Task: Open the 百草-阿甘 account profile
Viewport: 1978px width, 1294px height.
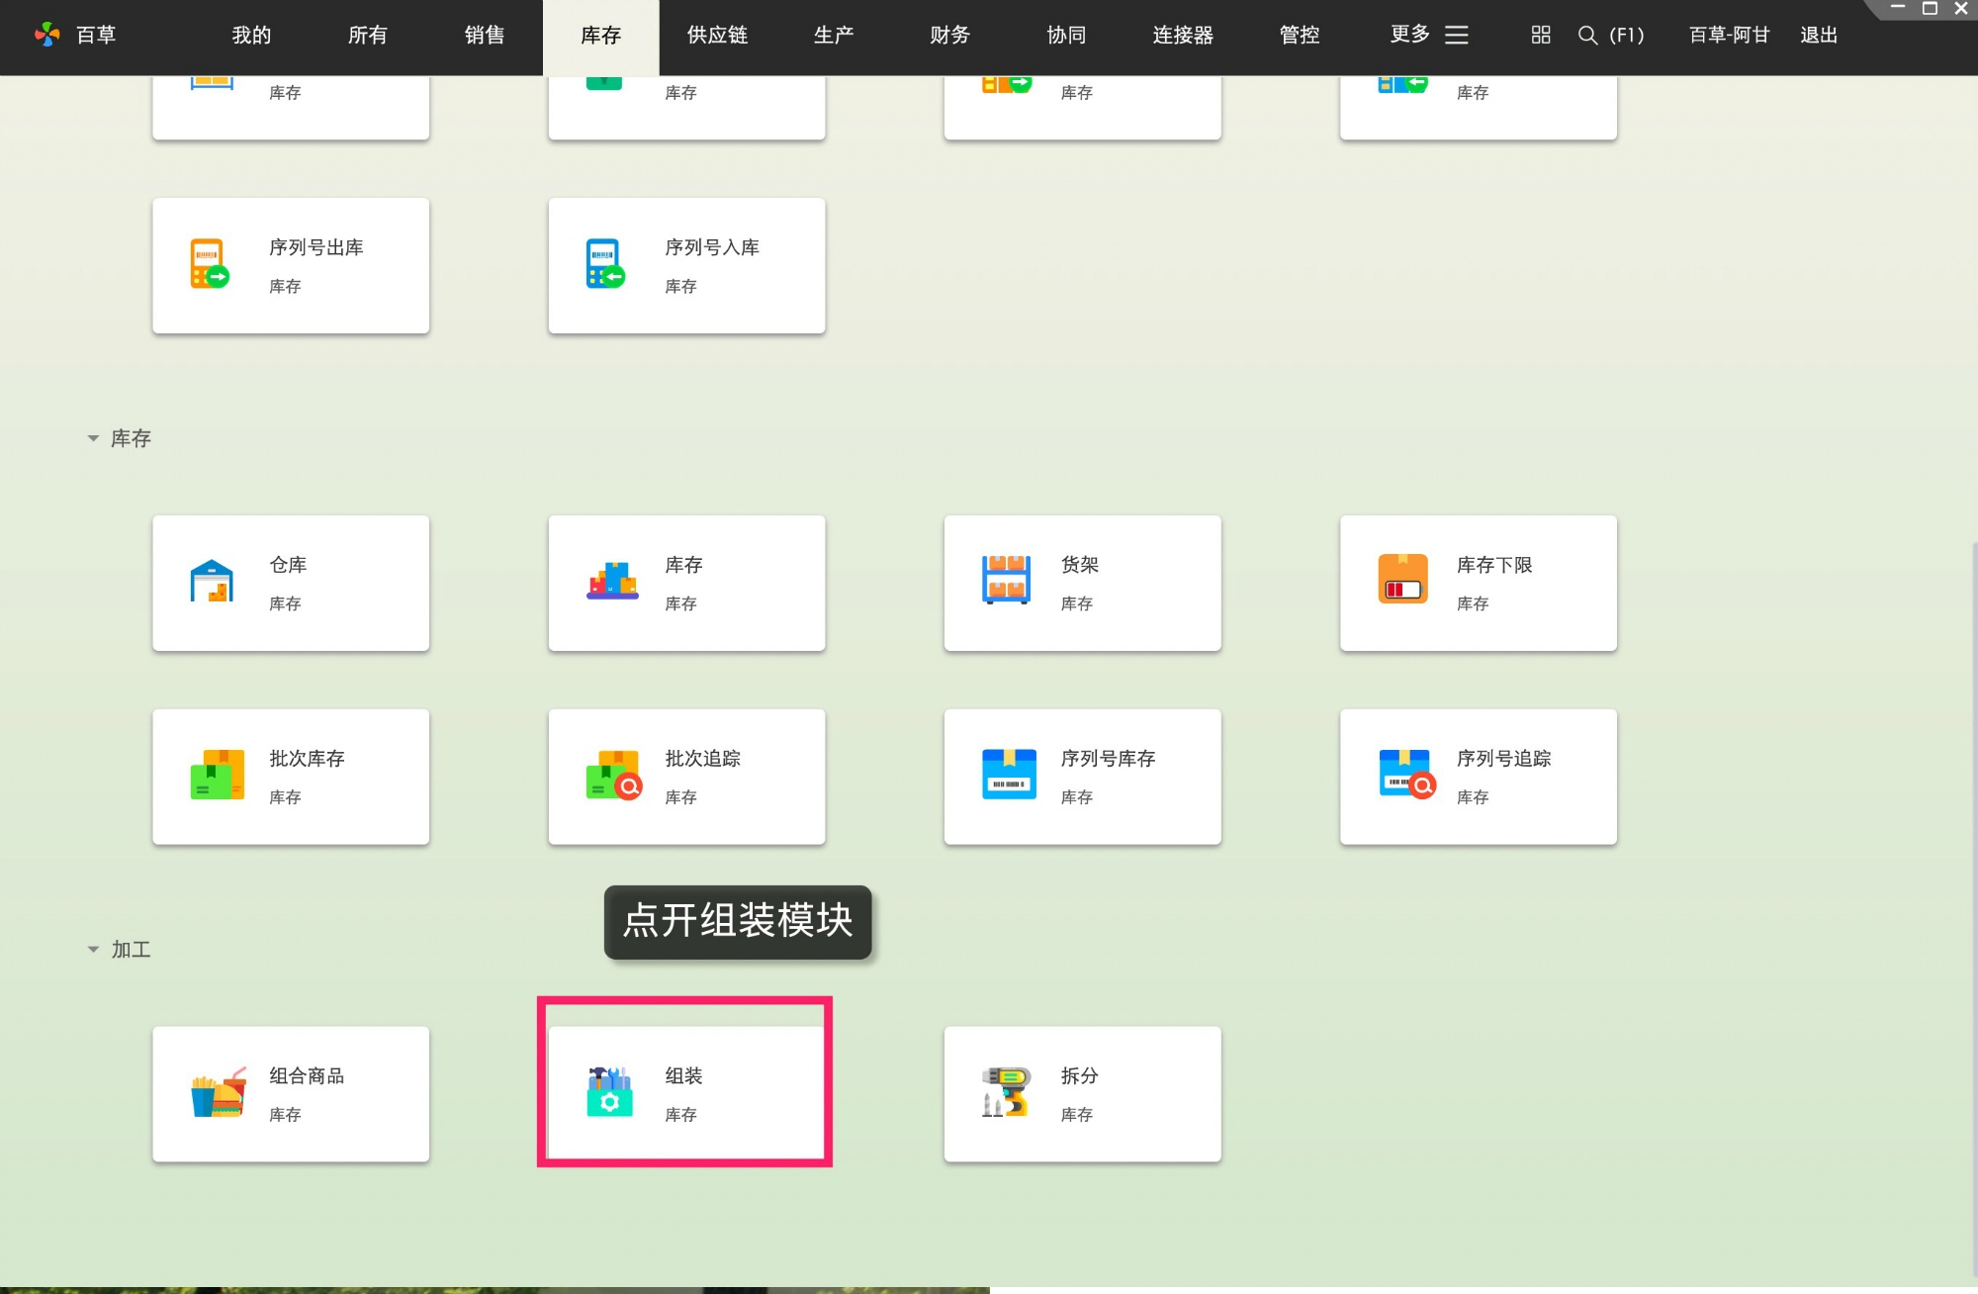Action: (x=1728, y=35)
